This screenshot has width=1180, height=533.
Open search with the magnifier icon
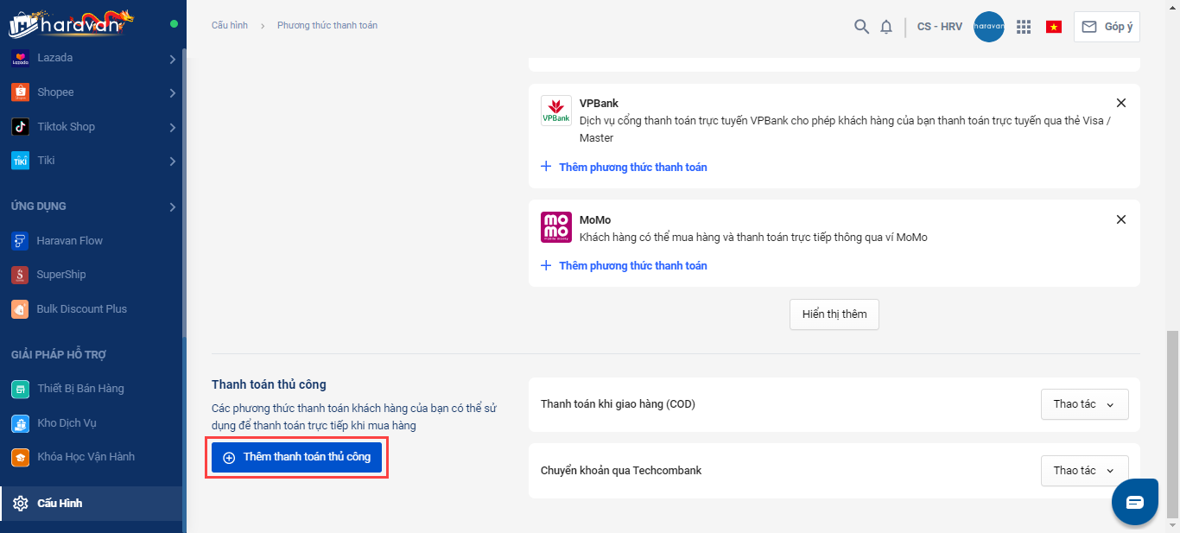tap(861, 27)
